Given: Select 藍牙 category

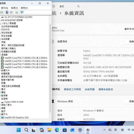Looking at the screenshot, I should 3,111.
